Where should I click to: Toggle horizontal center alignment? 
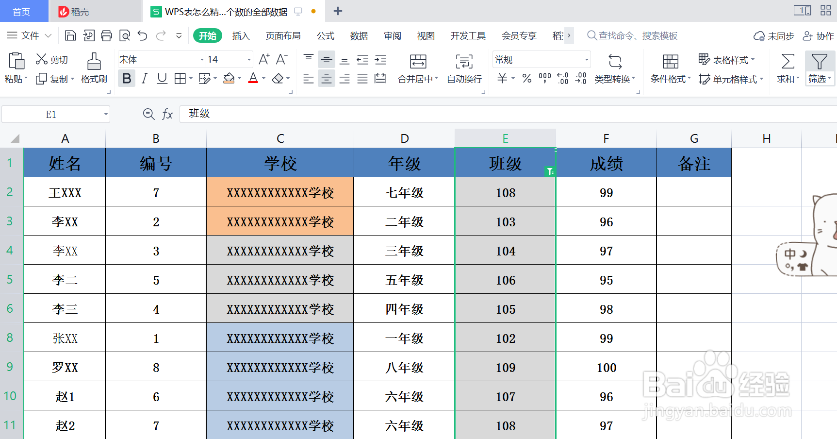click(327, 79)
